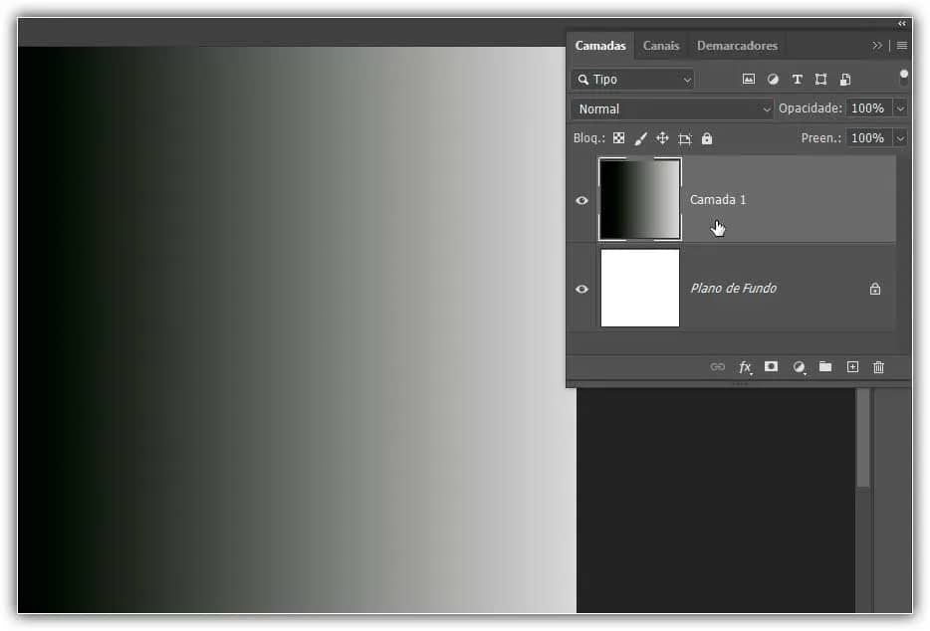This screenshot has height=631, width=930.
Task: Create a new layer group folder
Action: coord(825,366)
